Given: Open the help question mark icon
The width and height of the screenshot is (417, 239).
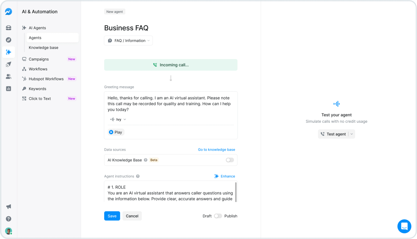Looking at the screenshot, I should [8, 218].
